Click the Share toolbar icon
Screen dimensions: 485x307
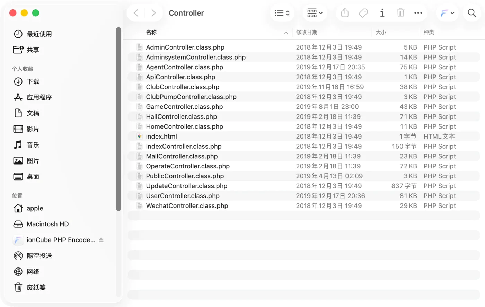[x=345, y=13]
